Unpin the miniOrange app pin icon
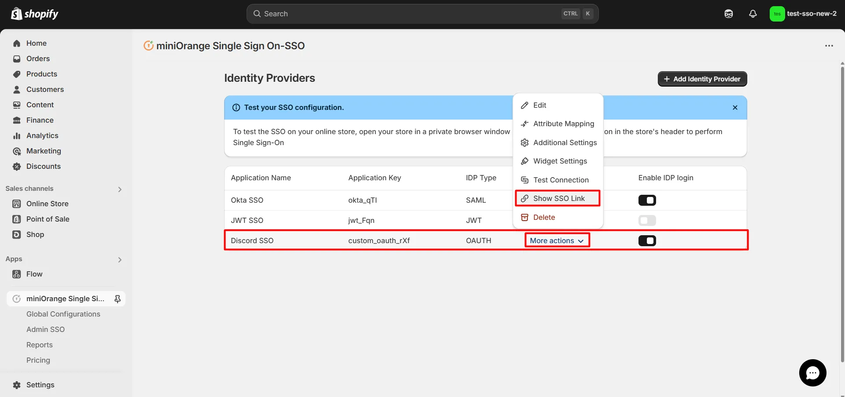845x397 pixels. tap(118, 299)
